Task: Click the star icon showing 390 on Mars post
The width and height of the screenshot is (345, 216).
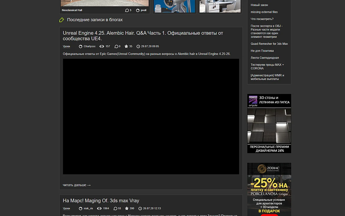Action: [x=127, y=208]
